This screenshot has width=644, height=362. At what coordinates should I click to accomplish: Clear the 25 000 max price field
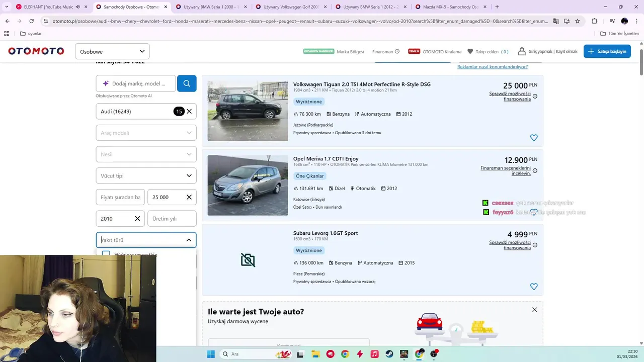pyautogui.click(x=189, y=197)
